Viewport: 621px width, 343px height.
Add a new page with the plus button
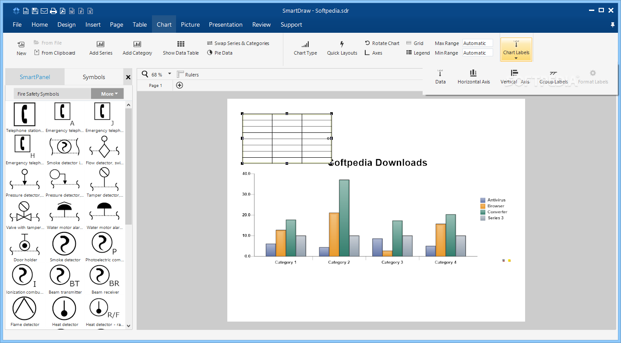pyautogui.click(x=180, y=85)
